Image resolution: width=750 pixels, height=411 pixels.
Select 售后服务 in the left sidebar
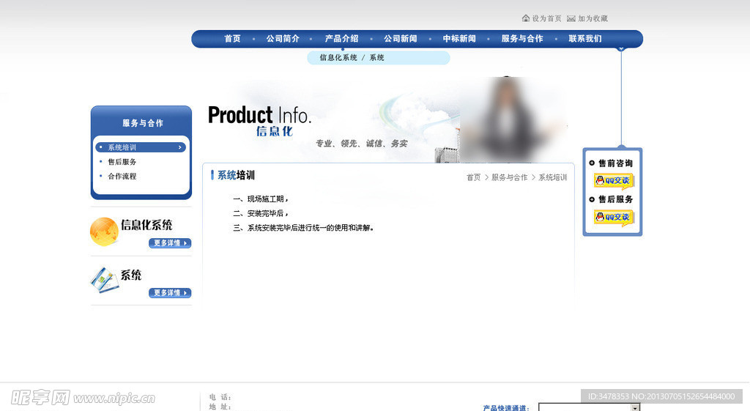click(x=122, y=162)
